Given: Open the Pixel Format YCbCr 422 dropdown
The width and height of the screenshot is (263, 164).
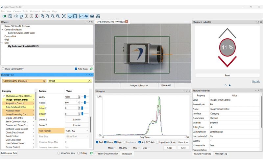Looking at the screenshot, I should [77, 131].
